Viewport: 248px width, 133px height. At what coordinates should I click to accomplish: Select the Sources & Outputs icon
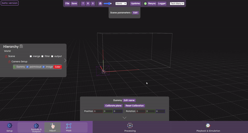(x=36, y=126)
